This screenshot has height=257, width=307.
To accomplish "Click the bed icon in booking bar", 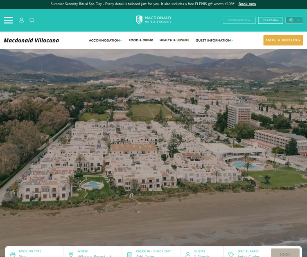I will [x=13, y=255].
